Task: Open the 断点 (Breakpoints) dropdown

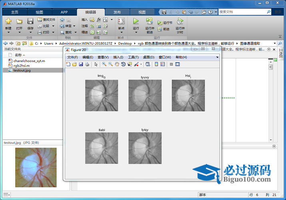Action: click(121, 33)
